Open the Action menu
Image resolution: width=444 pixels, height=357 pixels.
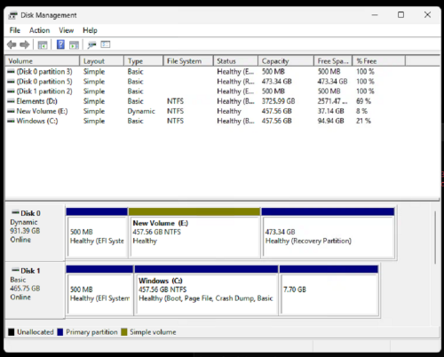pyautogui.click(x=39, y=30)
